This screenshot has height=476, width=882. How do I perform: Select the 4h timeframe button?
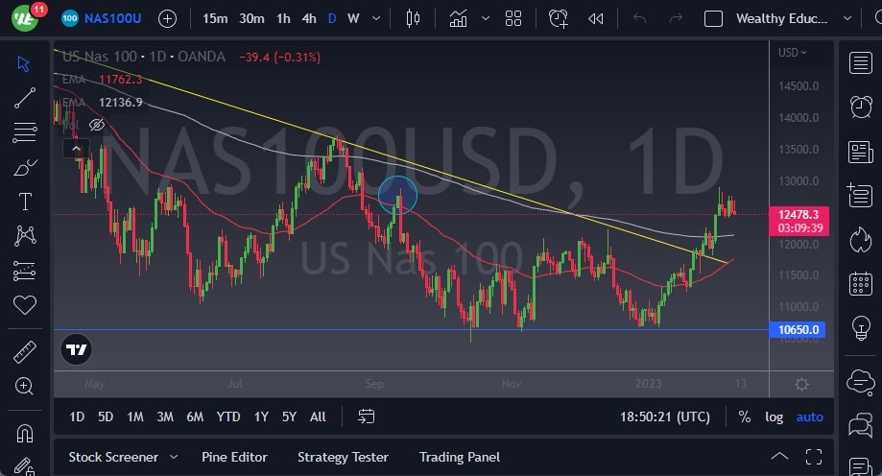(x=308, y=18)
